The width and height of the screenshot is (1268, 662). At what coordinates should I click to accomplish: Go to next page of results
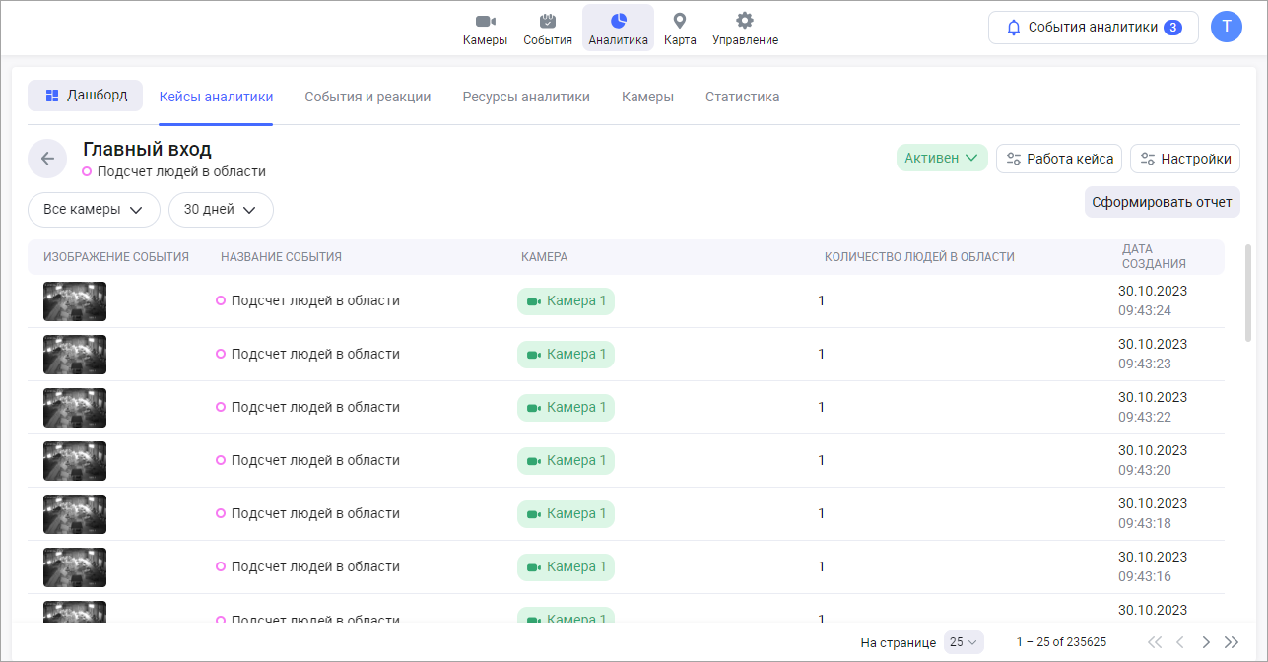coord(1206,642)
